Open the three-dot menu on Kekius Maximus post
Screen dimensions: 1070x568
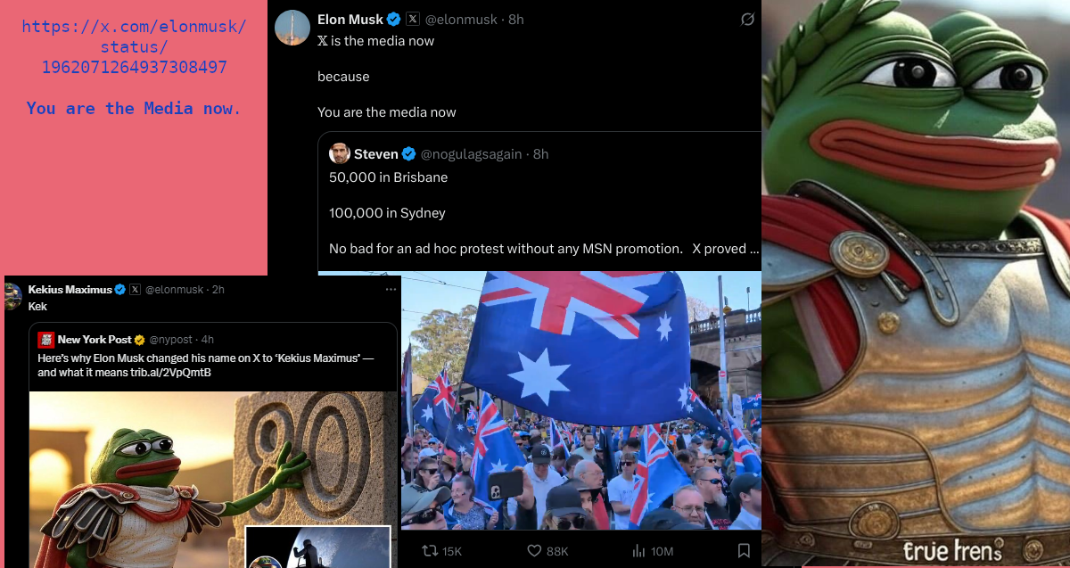[x=391, y=290]
